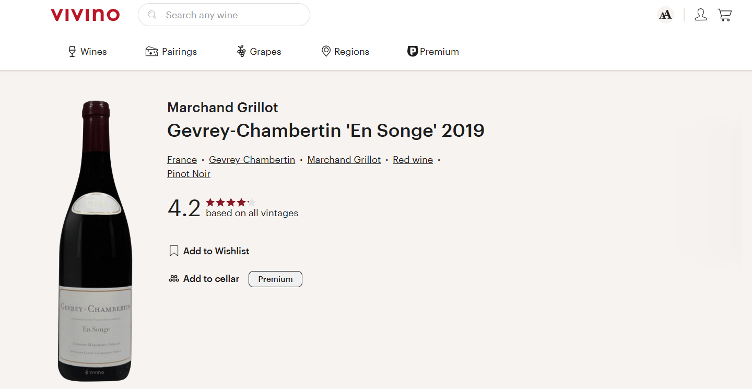Image resolution: width=752 pixels, height=389 pixels.
Task: Click the Premium pill button
Action: coord(275,279)
